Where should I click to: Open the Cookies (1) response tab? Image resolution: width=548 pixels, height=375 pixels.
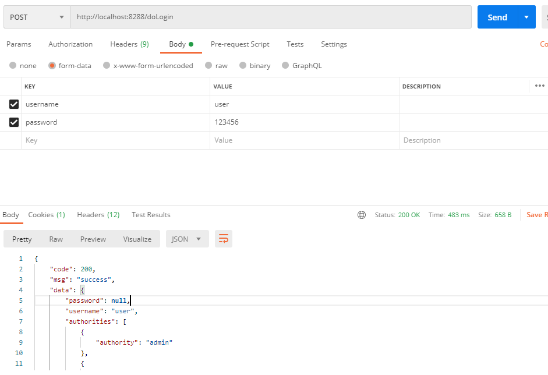[47, 215]
